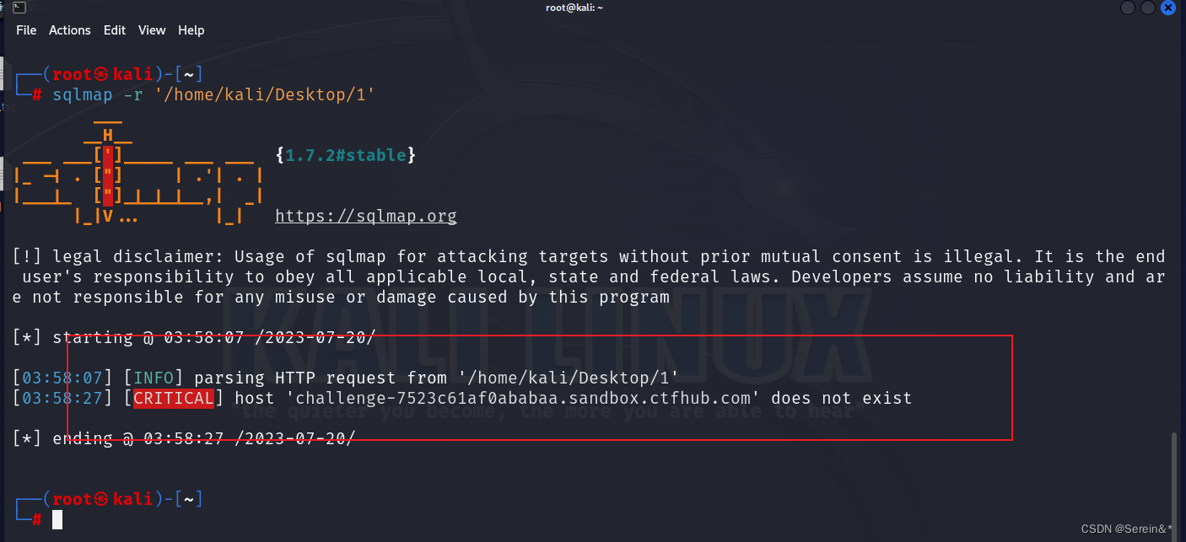Viewport: 1186px width, 542px height.
Task: Click the middle circular window control icon
Action: [x=1147, y=8]
